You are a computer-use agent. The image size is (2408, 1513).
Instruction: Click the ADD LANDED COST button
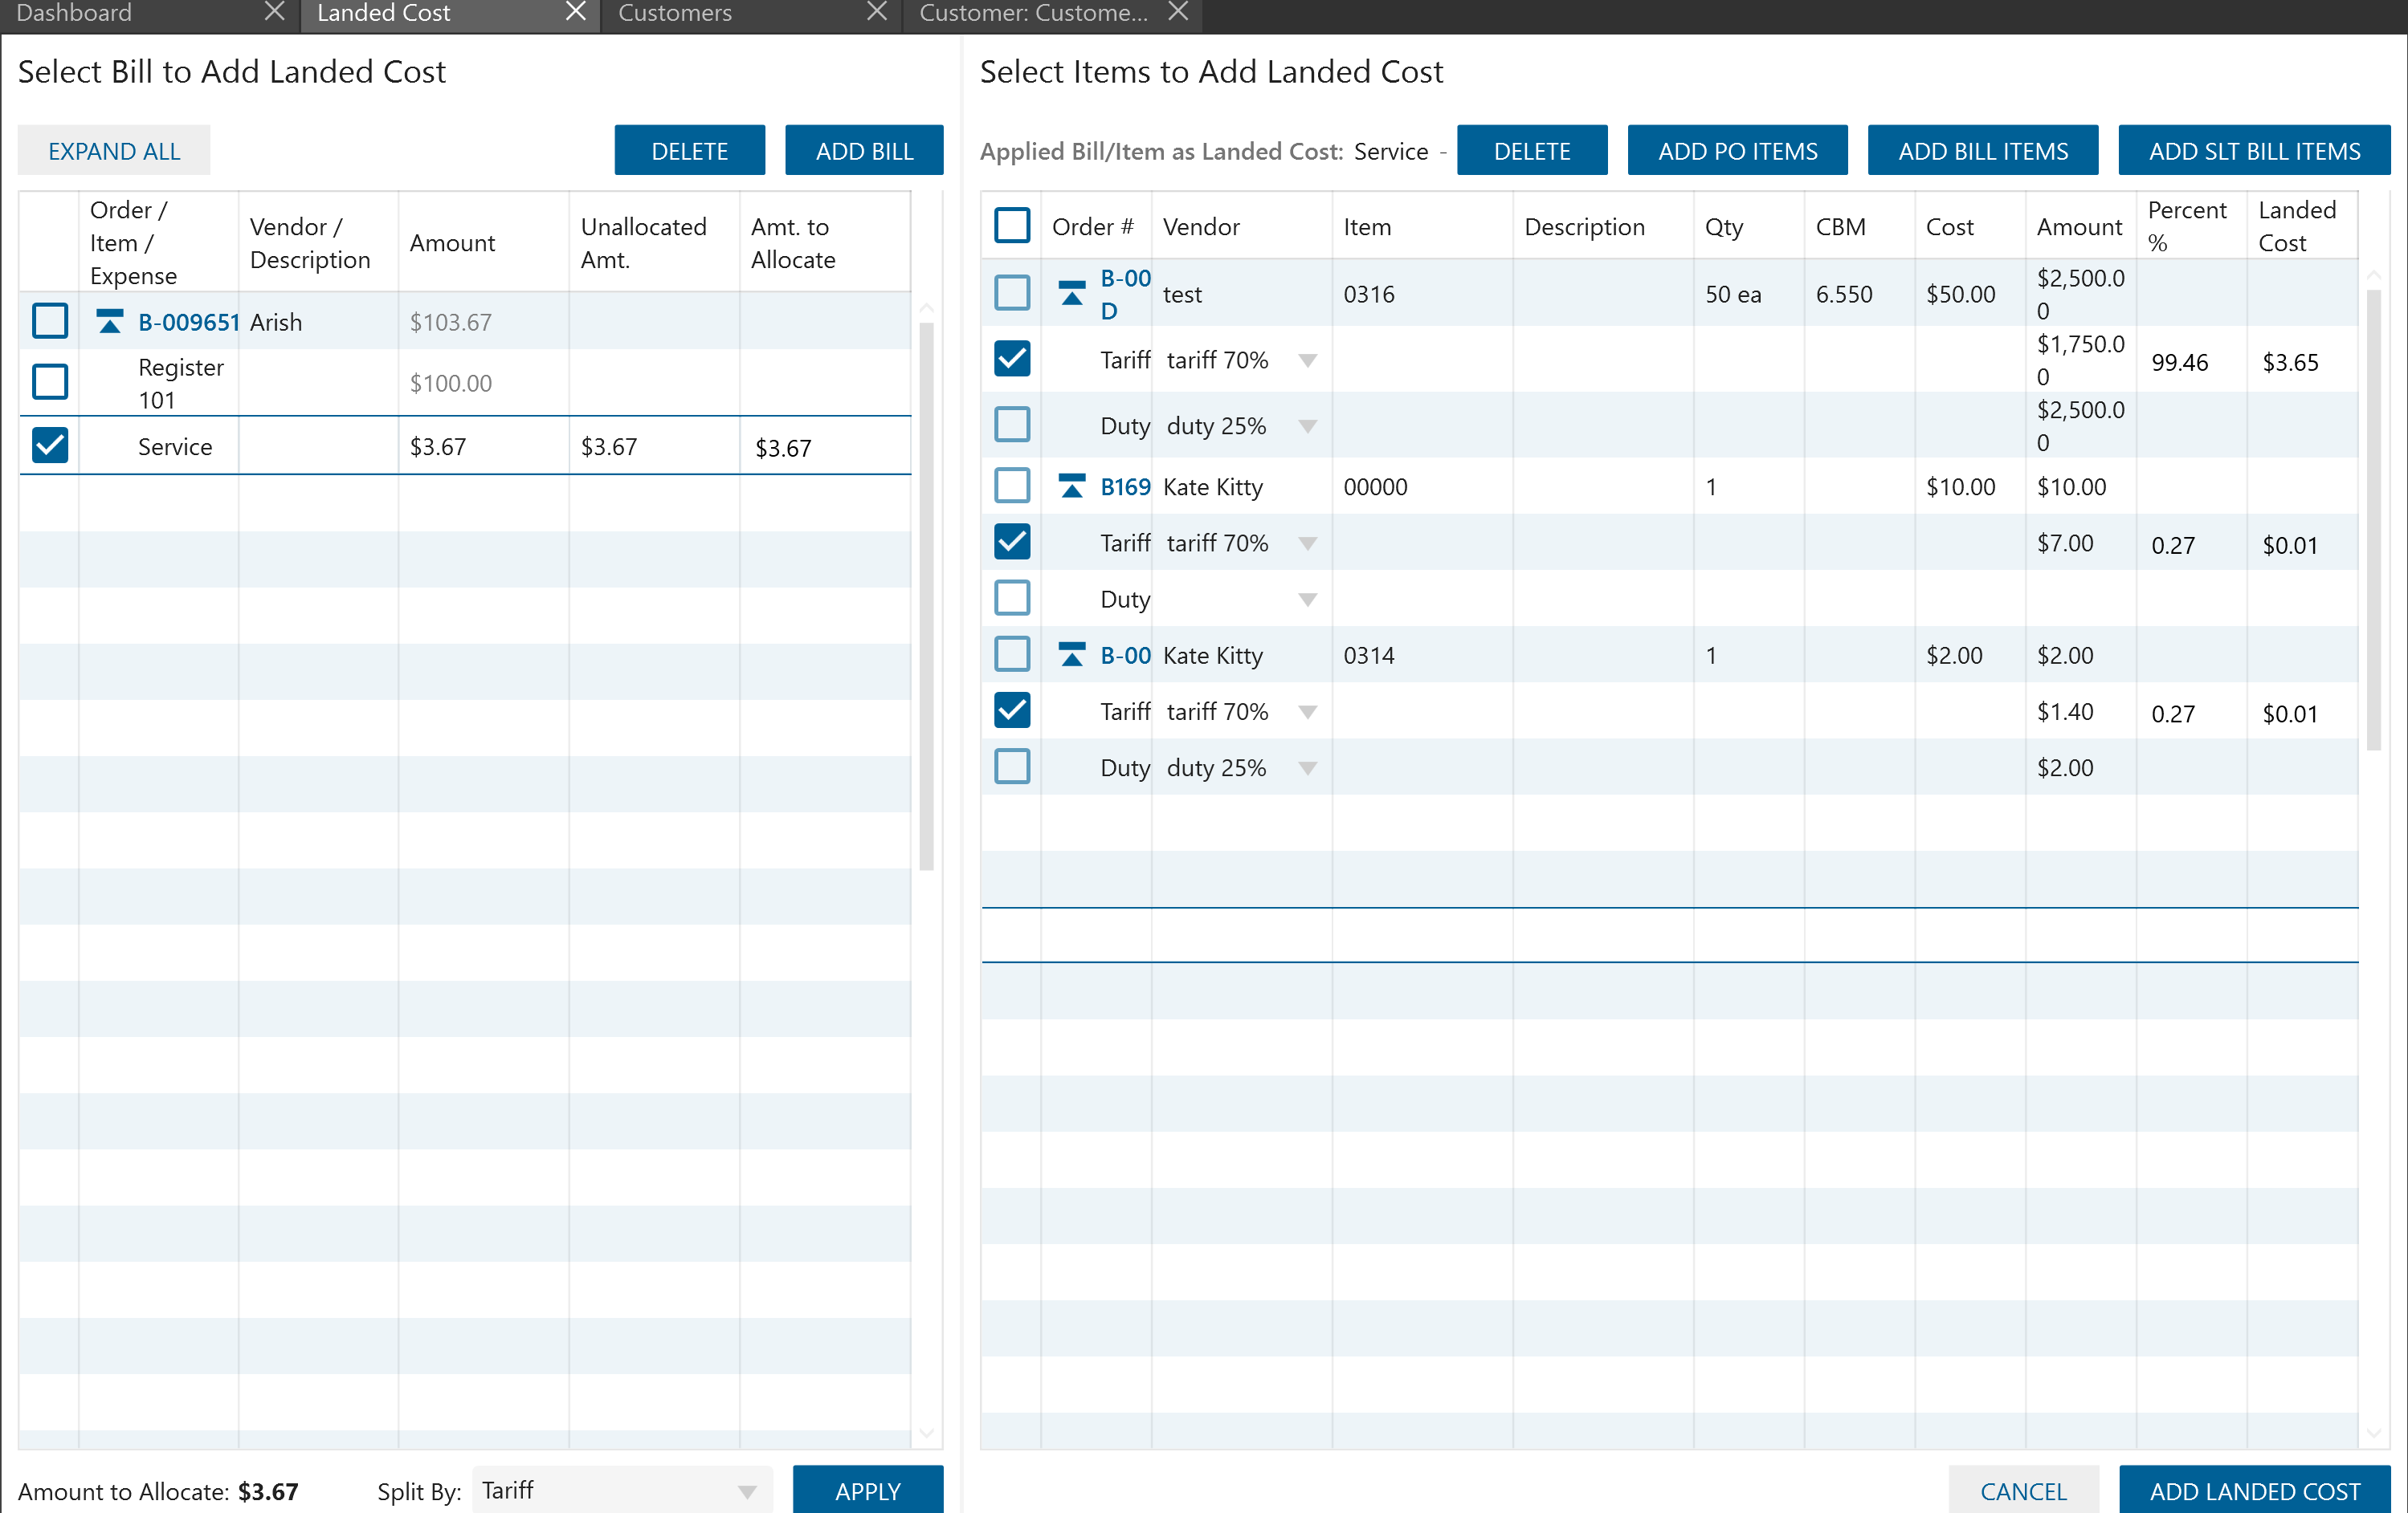[2254, 1491]
